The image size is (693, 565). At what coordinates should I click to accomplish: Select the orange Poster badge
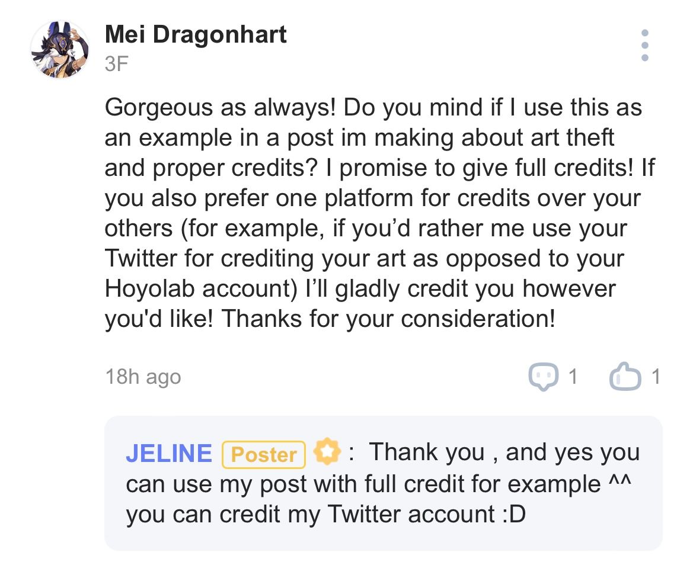(x=263, y=454)
